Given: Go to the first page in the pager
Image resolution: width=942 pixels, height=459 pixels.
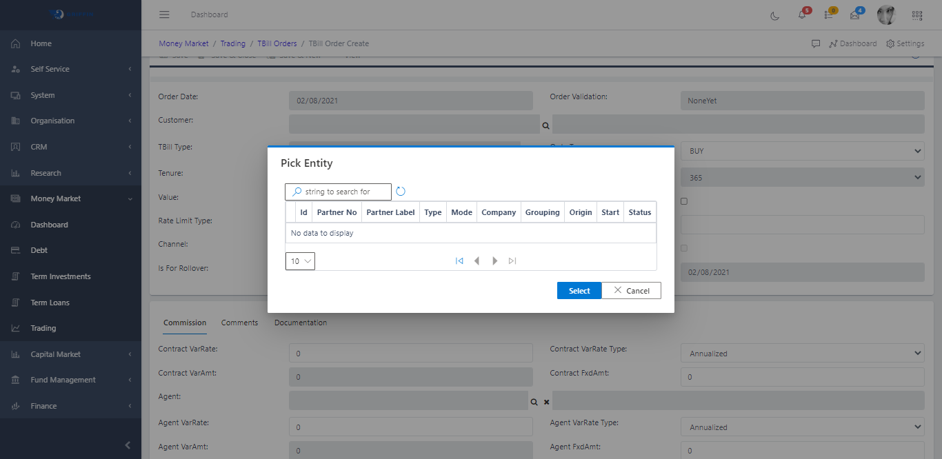Looking at the screenshot, I should pyautogui.click(x=459, y=261).
